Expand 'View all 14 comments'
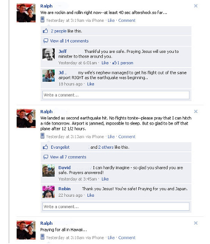210x244 pixels. (x=69, y=41)
